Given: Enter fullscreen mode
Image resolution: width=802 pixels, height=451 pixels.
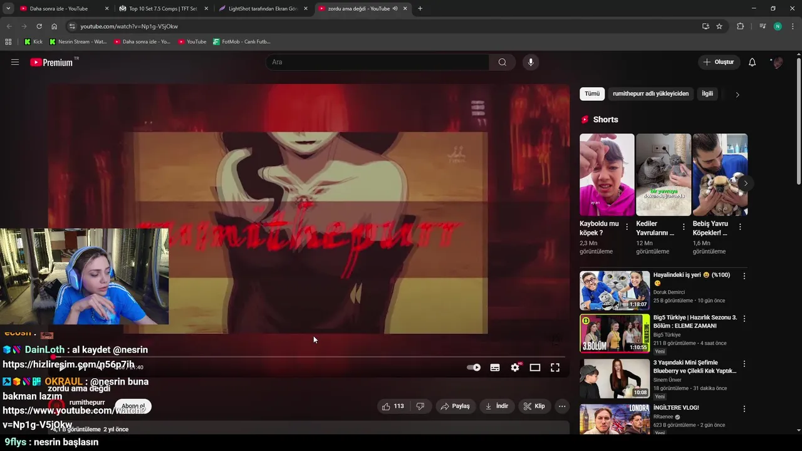Looking at the screenshot, I should coord(555,368).
